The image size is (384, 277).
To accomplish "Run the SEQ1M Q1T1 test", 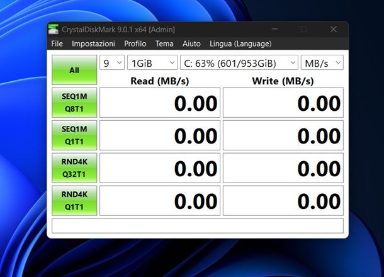I will [x=74, y=135].
